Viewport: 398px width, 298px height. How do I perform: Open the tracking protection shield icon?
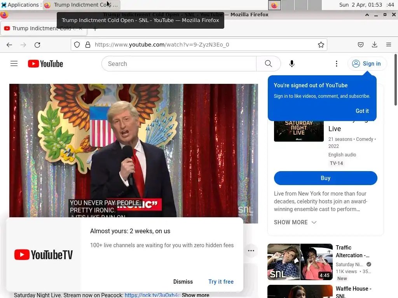click(77, 45)
